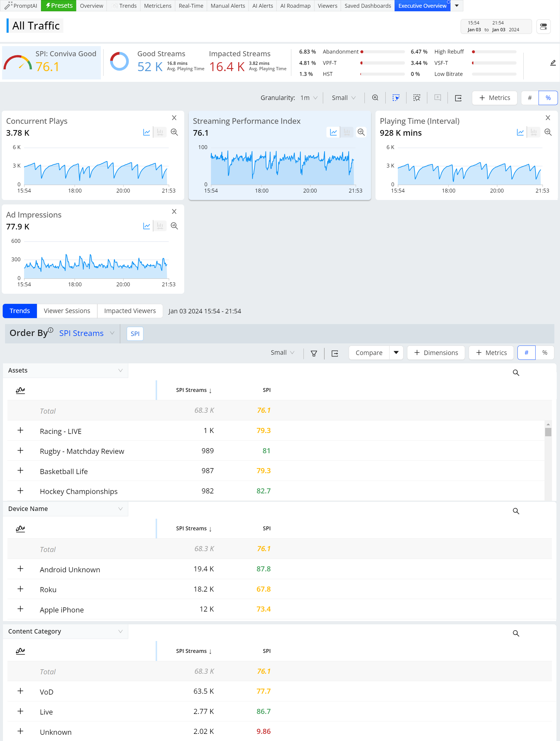Screen dimensions: 560x741
Task: Activate the selection-box cursor tool icon
Action: pyautogui.click(x=396, y=98)
